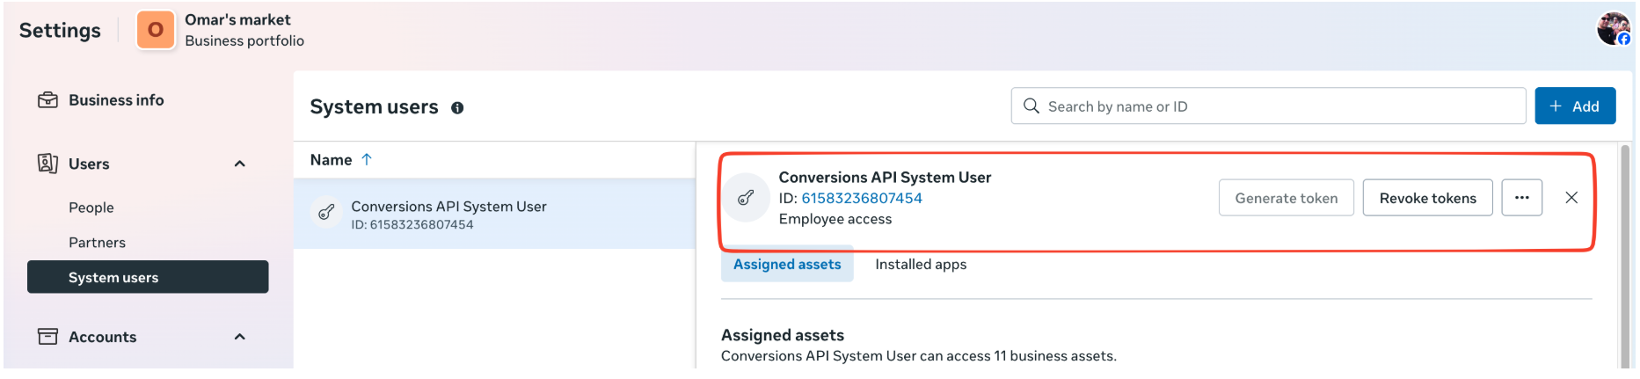1640x379 pixels.
Task: Click the Accounts section archive icon
Action: pyautogui.click(x=47, y=337)
